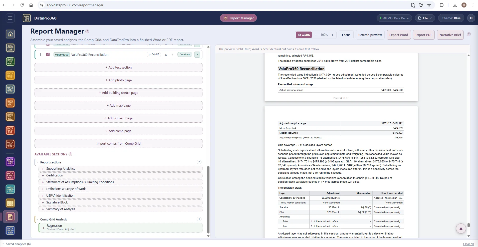Add Certification section to report

120,175
